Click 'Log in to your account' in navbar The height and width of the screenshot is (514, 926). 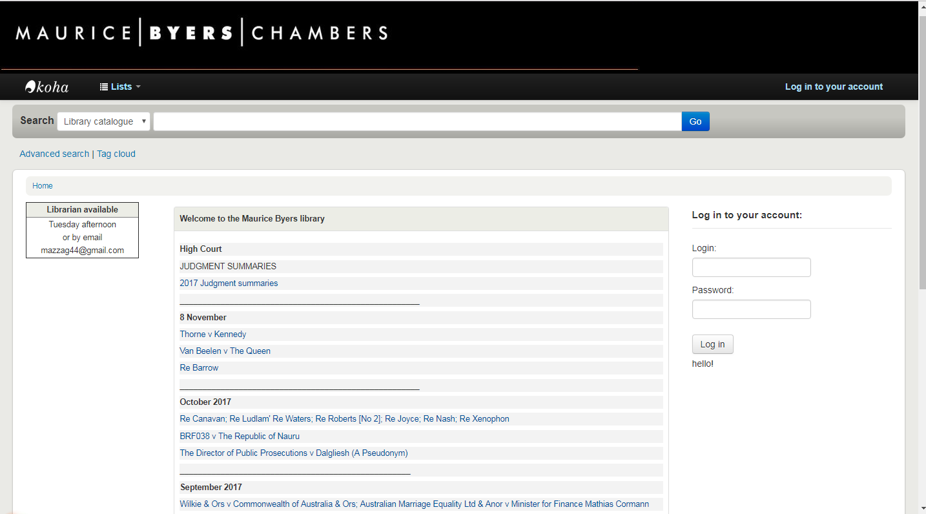834,87
